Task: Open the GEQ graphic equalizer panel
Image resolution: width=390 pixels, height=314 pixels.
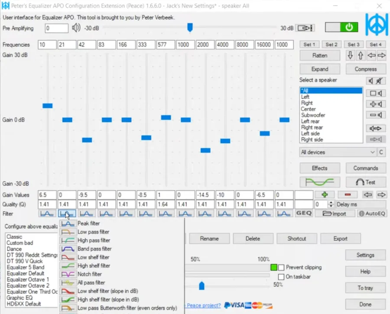Action: 304,213
